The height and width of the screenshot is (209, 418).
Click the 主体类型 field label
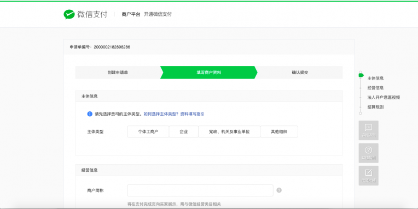tap(95, 132)
